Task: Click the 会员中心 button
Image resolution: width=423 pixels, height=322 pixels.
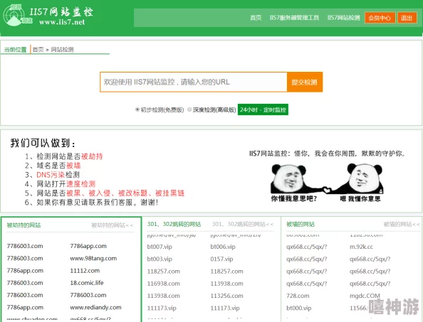Action: click(380, 18)
